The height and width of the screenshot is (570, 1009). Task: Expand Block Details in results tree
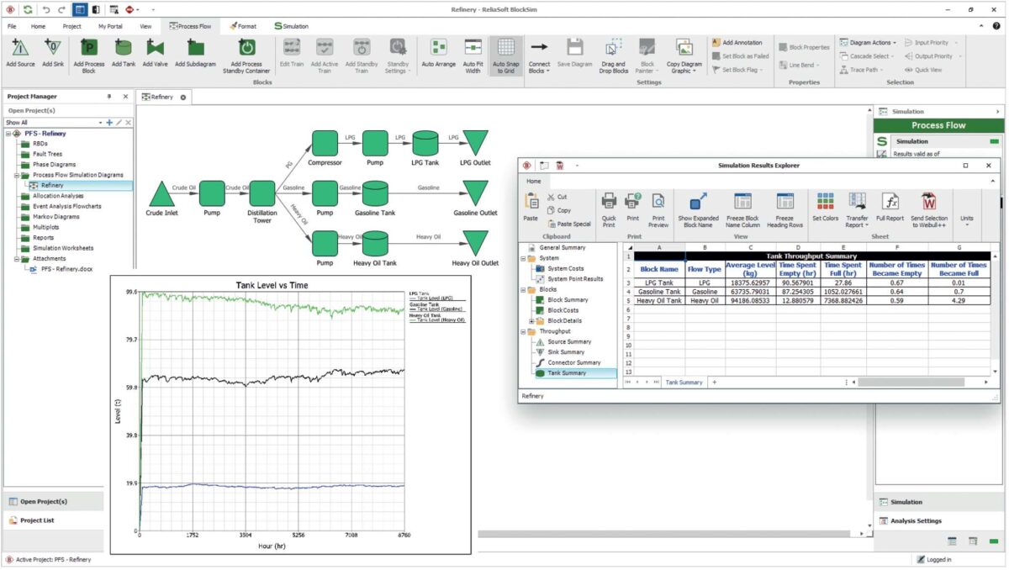point(531,321)
